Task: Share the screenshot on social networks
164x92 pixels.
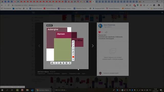Action: 55,63
